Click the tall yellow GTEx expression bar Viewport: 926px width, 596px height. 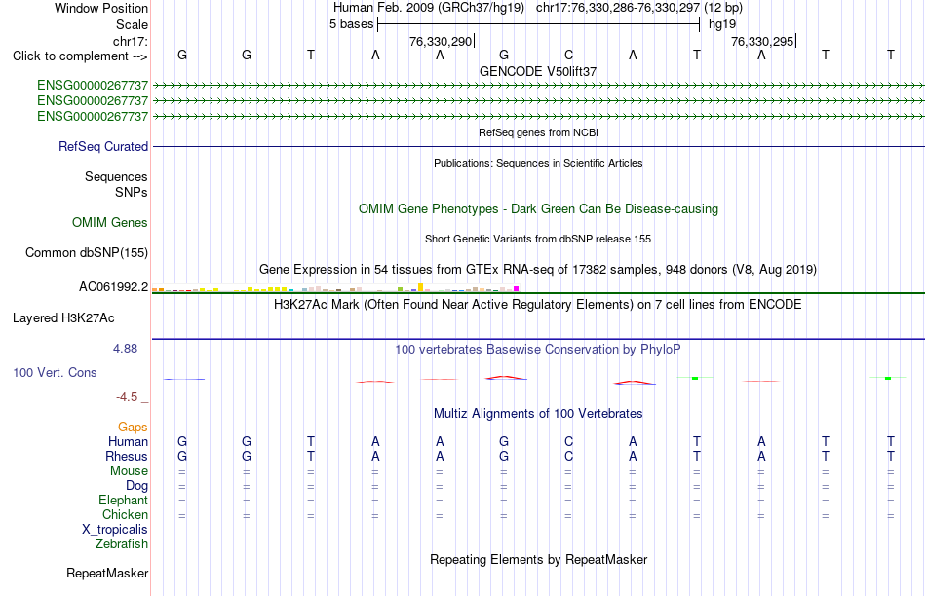[420, 287]
